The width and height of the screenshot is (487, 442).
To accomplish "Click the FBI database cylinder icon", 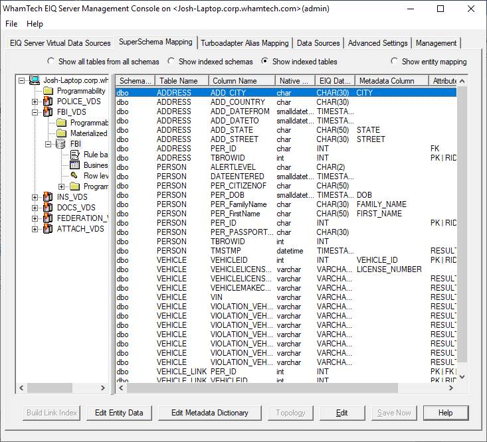I will [x=61, y=144].
